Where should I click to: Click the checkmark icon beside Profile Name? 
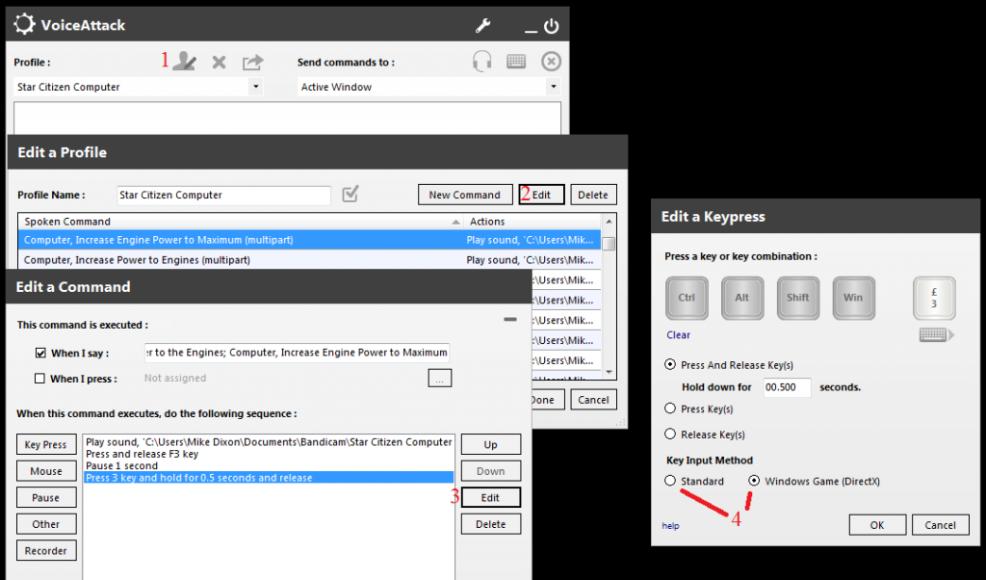click(x=350, y=194)
